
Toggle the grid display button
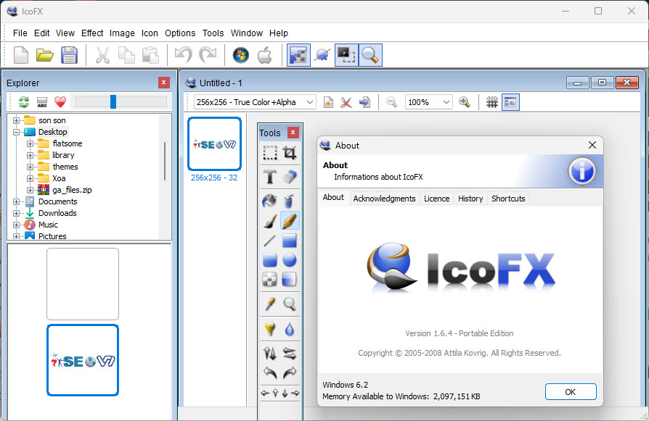point(491,102)
